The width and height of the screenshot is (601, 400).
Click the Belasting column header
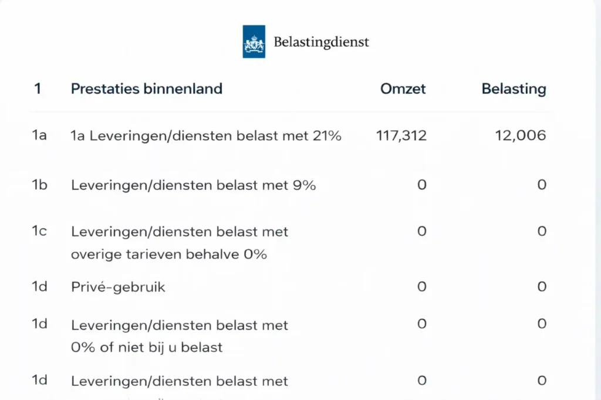[x=514, y=89]
